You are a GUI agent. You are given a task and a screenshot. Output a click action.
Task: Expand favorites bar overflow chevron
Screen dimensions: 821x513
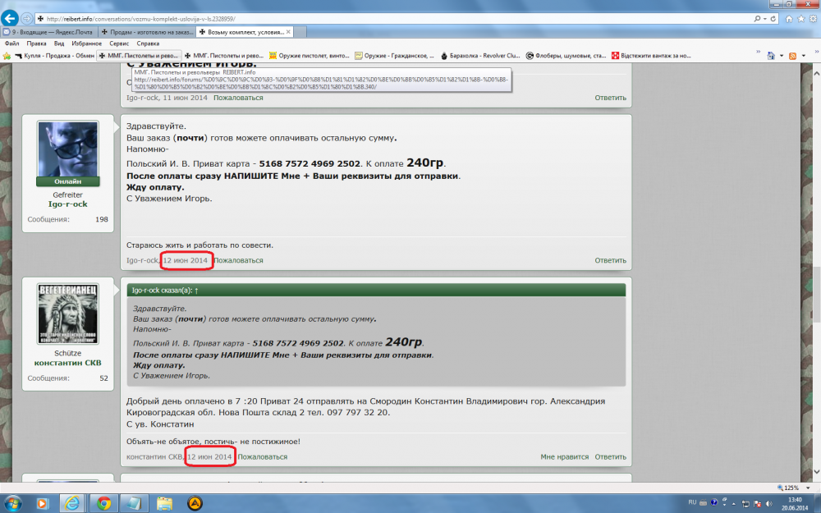coord(758,52)
